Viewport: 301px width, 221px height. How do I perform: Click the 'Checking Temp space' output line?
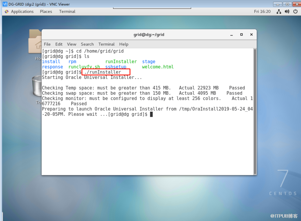(x=143, y=88)
